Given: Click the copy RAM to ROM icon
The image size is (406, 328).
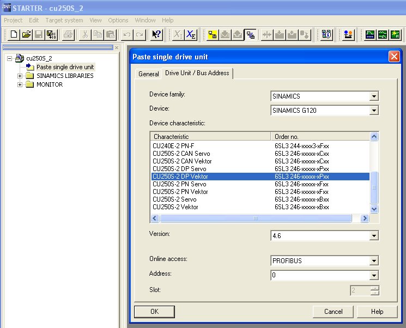Looking at the screenshot, I should click(x=305, y=34).
